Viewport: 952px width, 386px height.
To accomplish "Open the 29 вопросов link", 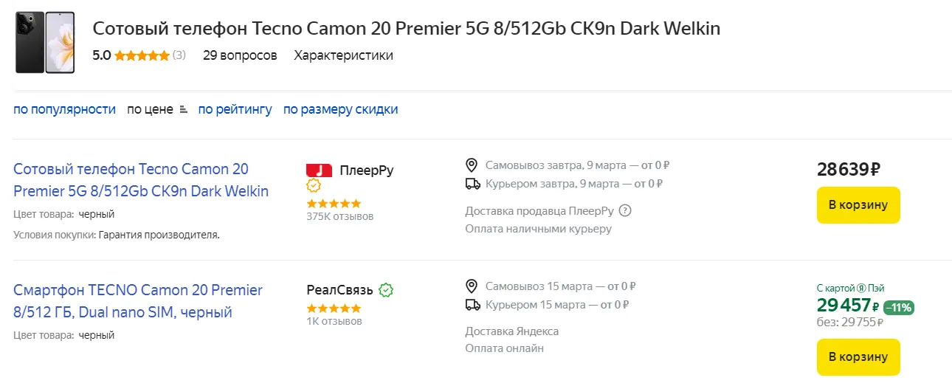I will pyautogui.click(x=240, y=55).
